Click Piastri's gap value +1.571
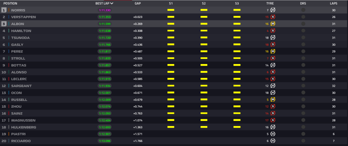 pos(138,134)
